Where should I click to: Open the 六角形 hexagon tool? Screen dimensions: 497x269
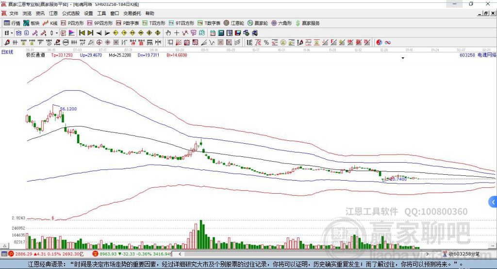(x=282, y=23)
